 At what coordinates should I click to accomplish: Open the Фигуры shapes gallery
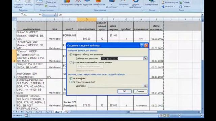(x=51, y=2)
